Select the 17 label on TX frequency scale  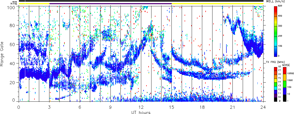tap(279, 70)
